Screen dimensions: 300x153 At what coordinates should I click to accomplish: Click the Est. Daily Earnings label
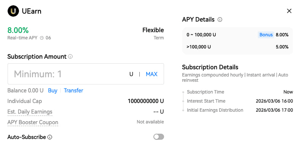pos(30,112)
